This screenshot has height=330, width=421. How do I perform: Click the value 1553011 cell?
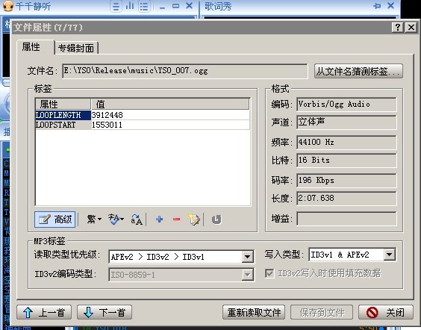coord(170,125)
